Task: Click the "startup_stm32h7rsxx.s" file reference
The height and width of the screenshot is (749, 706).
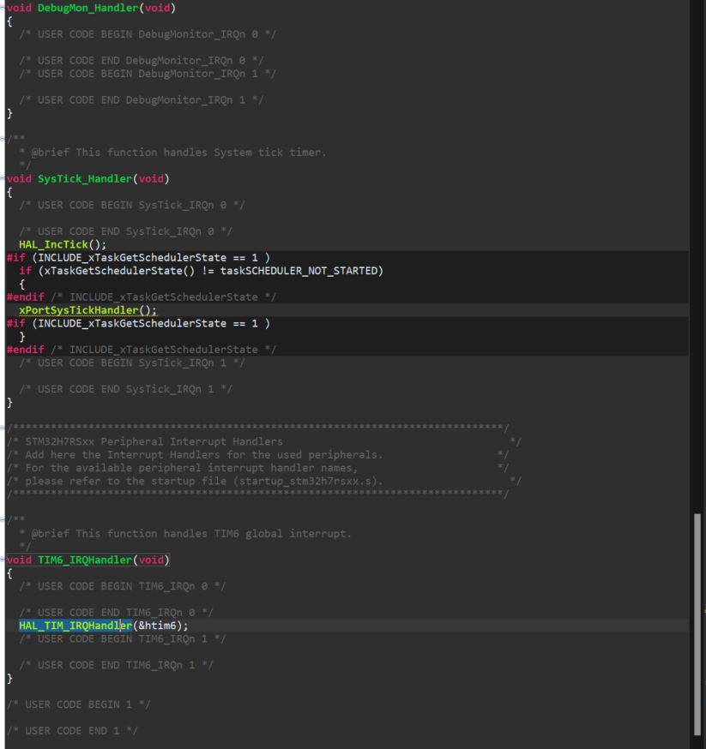Action: [305, 481]
